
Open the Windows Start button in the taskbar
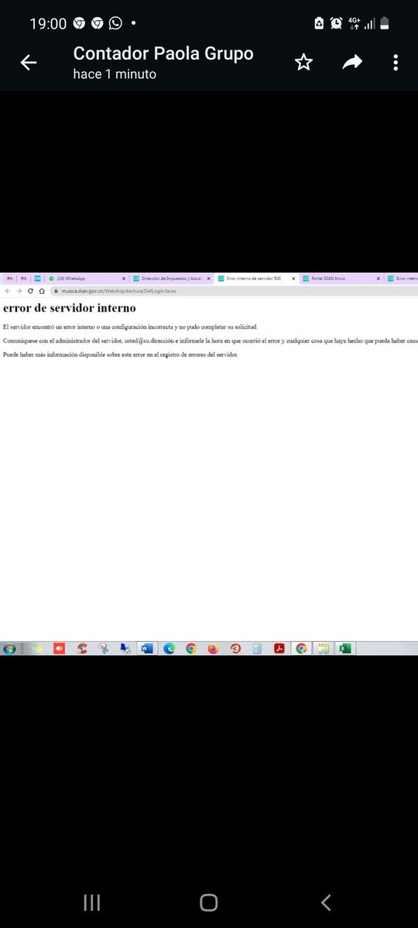[9, 648]
